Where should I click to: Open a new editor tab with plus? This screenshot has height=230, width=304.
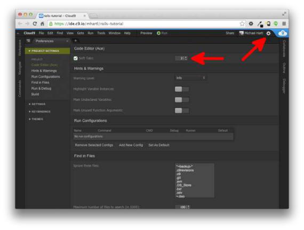[x=76, y=41]
